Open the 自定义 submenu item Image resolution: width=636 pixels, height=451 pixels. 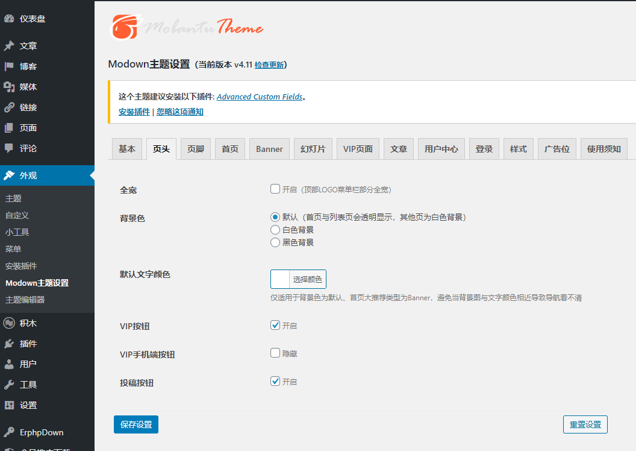(17, 216)
